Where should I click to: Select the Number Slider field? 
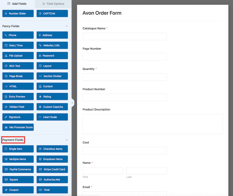tap(18, 13)
